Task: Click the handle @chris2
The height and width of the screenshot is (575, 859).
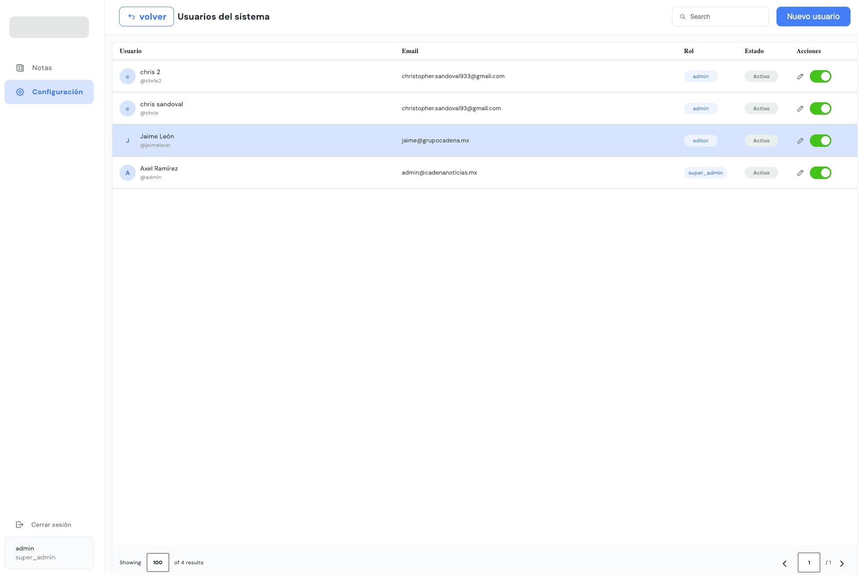Action: pyautogui.click(x=151, y=81)
